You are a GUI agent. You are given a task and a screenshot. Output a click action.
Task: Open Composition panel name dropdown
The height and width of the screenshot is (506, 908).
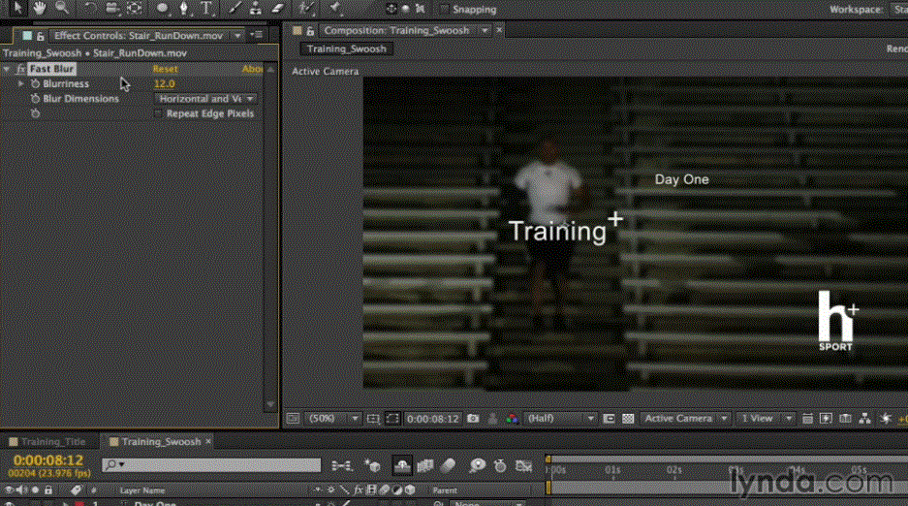(485, 31)
